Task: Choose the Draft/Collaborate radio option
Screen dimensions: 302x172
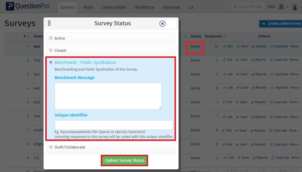Action: pyautogui.click(x=51, y=147)
